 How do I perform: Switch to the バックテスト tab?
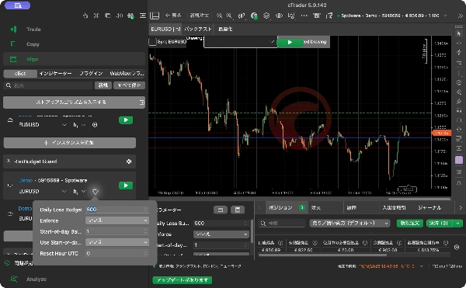click(198, 29)
